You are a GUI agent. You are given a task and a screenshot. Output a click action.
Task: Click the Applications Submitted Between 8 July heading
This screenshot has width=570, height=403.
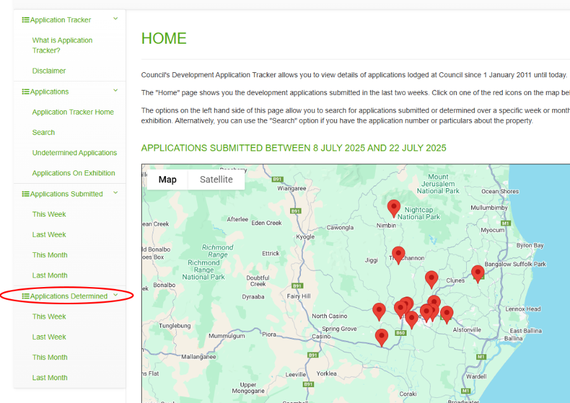click(294, 148)
